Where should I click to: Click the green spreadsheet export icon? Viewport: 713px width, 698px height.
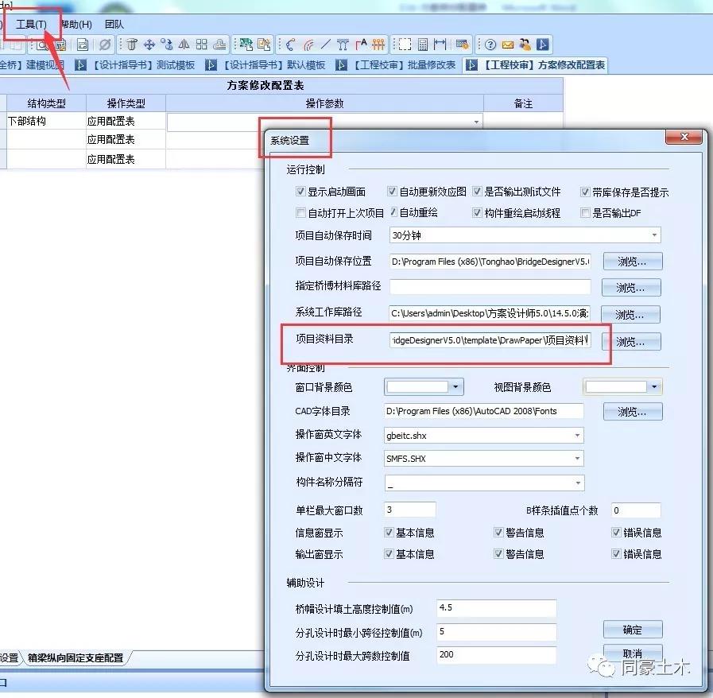(246, 45)
